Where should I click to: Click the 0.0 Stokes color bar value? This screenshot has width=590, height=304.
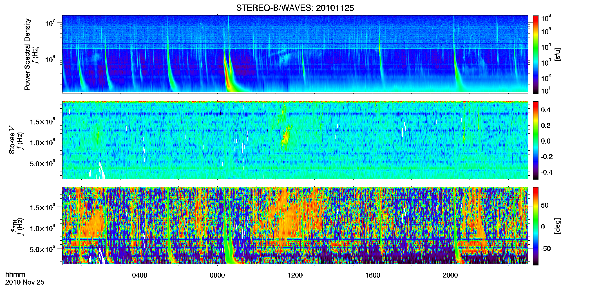pyautogui.click(x=546, y=141)
